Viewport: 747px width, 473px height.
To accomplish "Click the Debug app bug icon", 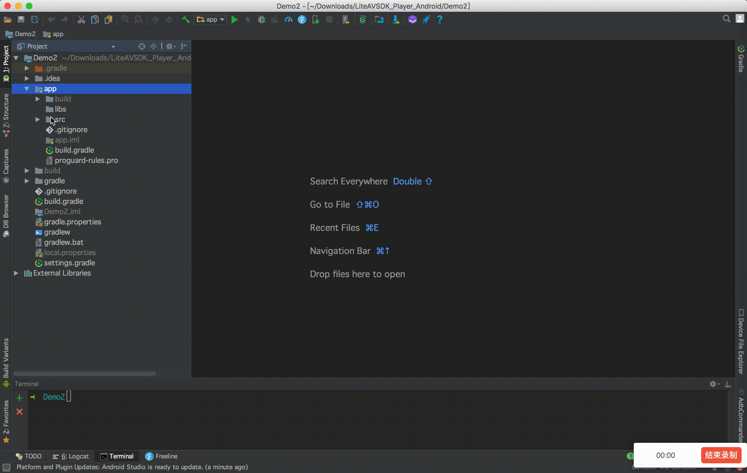I will (262, 20).
